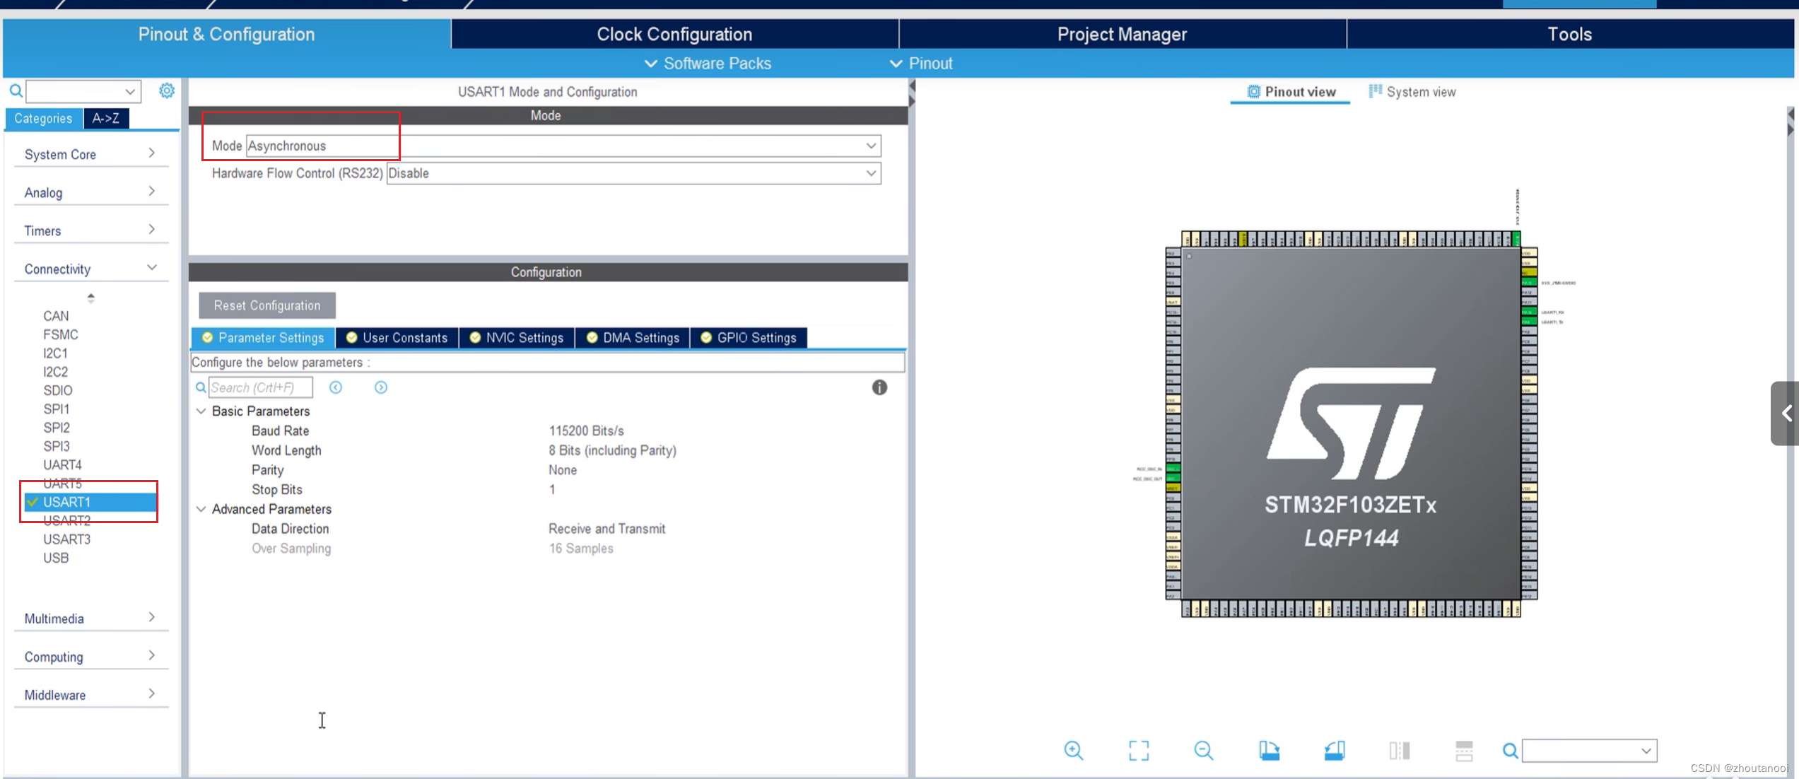Rotate chip counter-clockwise icon
This screenshot has height=779, width=1799.
(x=1334, y=750)
